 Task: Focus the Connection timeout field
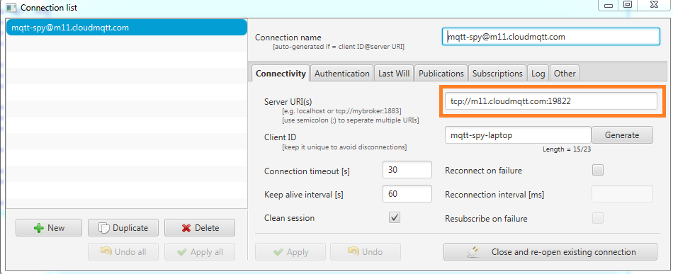coord(407,170)
